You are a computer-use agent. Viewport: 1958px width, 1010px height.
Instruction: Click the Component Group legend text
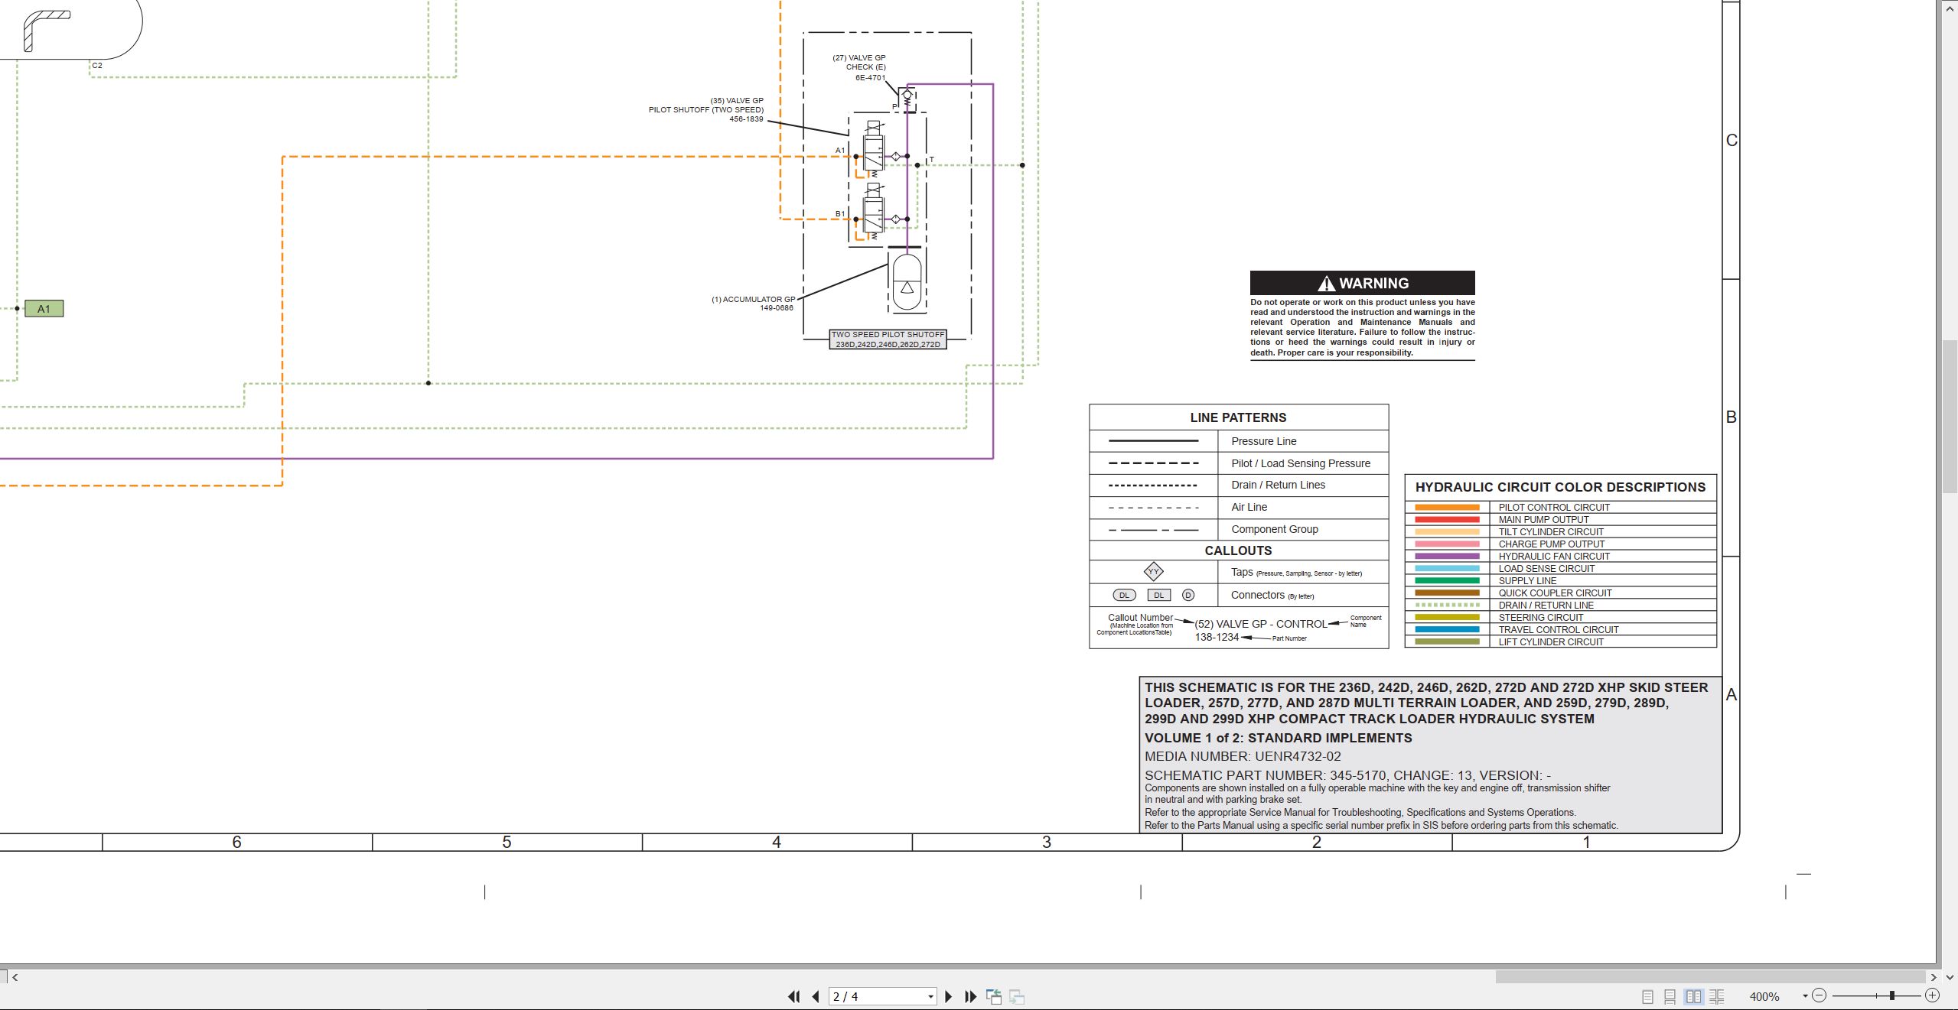pos(1275,529)
